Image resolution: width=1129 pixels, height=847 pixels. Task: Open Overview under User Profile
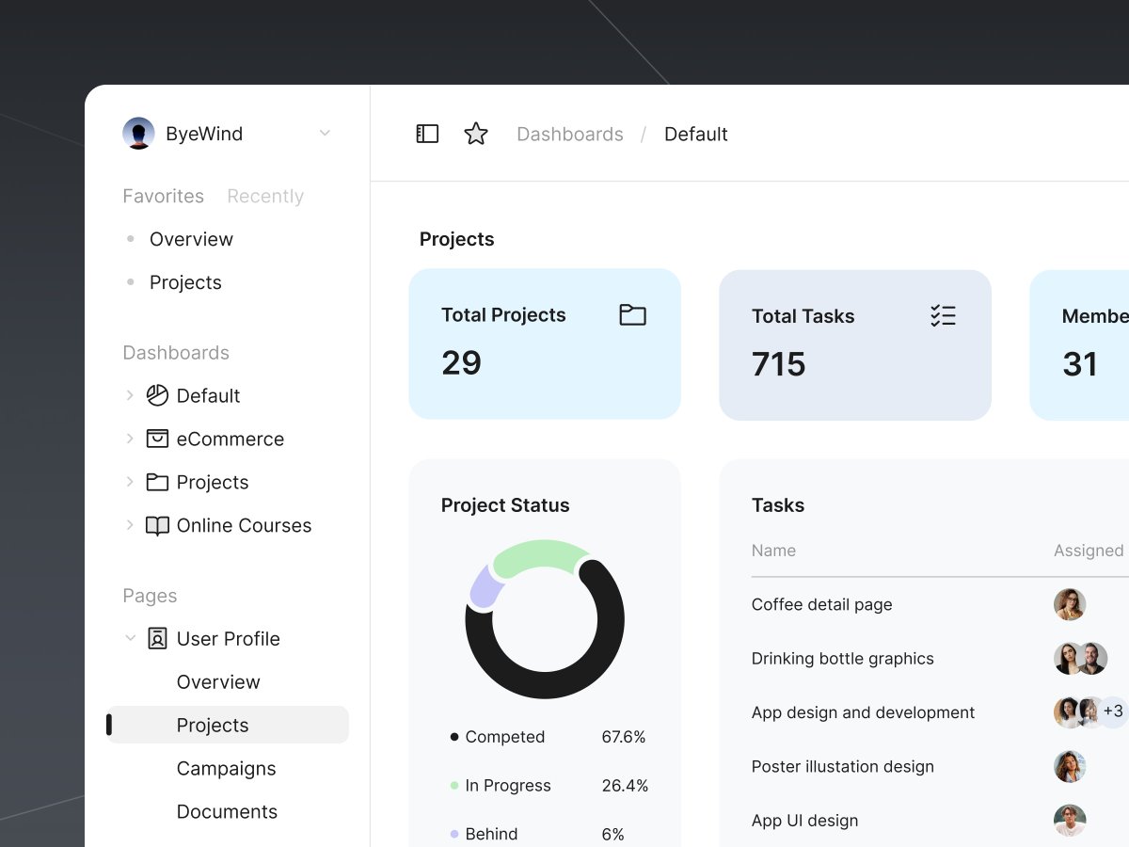tap(218, 681)
